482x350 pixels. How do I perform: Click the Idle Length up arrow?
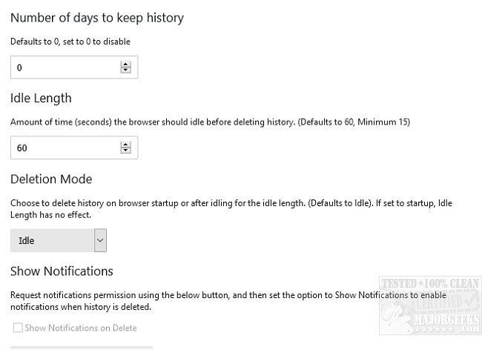125,145
